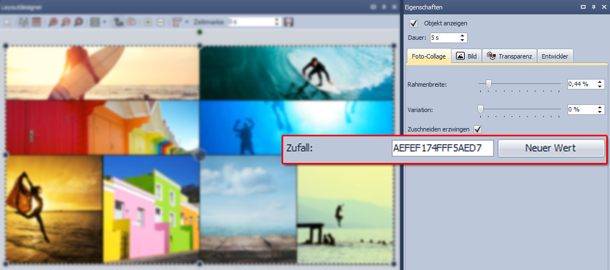610x270 pixels.
Task: Decrease Variation with the down arrow
Action: pos(600,112)
